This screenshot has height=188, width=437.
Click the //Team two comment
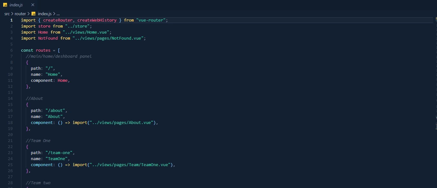[x=38, y=183]
